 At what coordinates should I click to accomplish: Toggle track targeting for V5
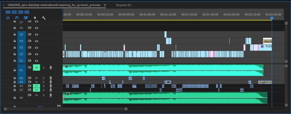(21, 34)
